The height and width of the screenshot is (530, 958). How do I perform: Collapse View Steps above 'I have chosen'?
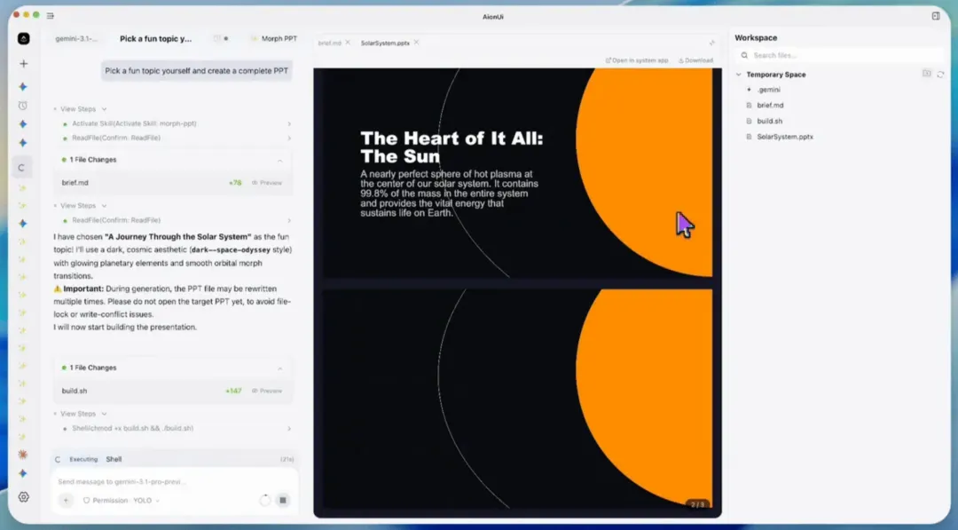(x=80, y=205)
